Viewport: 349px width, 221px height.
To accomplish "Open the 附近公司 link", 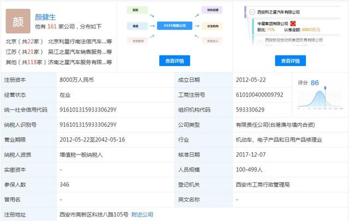I will coord(142,214).
